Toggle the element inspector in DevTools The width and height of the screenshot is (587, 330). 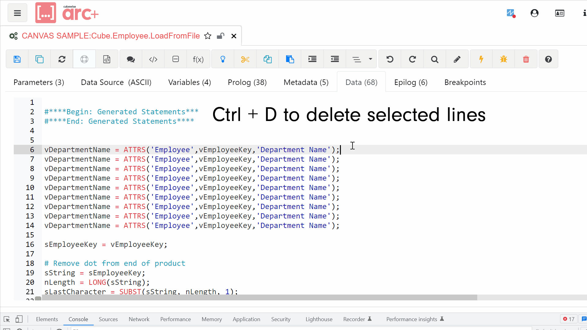(6, 319)
